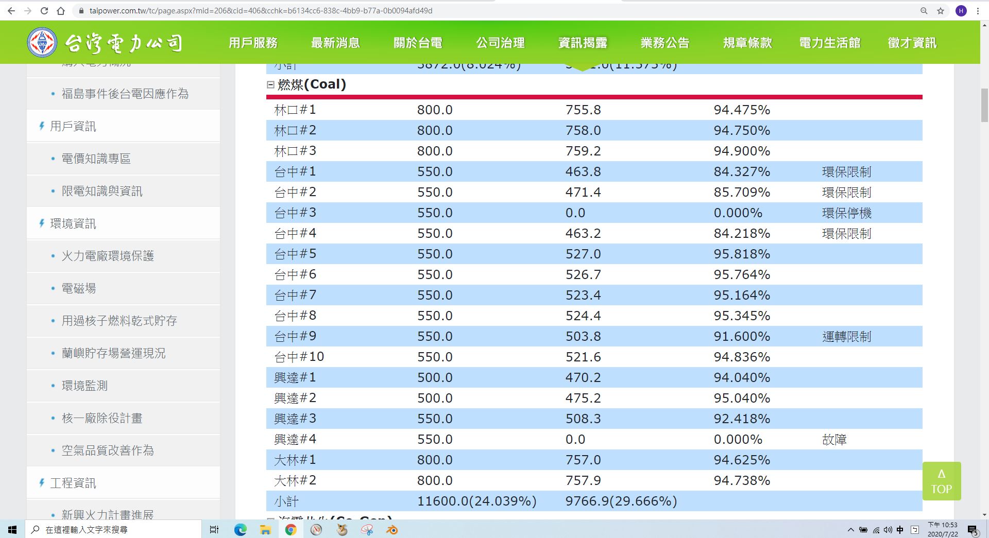This screenshot has width=989, height=538.
Task: Open 蘭嶼貯存場營運現況 sidebar link
Action: 113,353
